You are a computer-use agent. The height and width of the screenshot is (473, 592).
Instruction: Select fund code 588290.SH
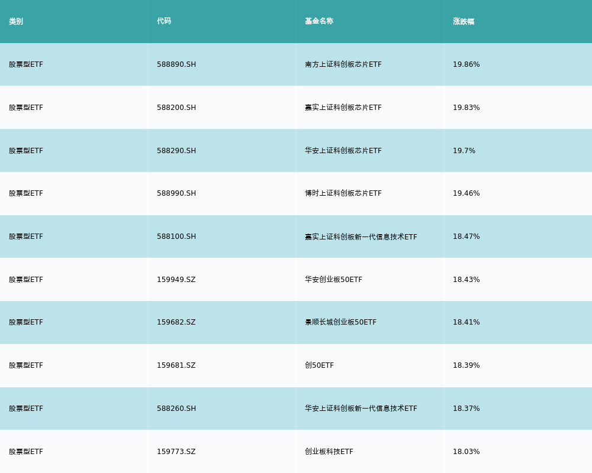176,151
